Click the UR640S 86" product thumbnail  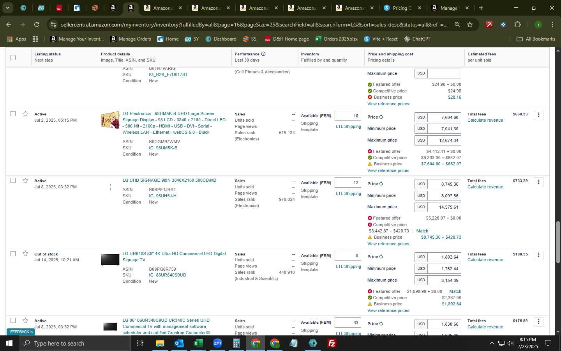(x=110, y=259)
